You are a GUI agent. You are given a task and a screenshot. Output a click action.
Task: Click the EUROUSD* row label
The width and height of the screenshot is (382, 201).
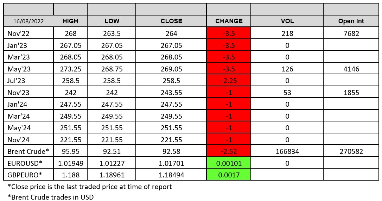25,163
